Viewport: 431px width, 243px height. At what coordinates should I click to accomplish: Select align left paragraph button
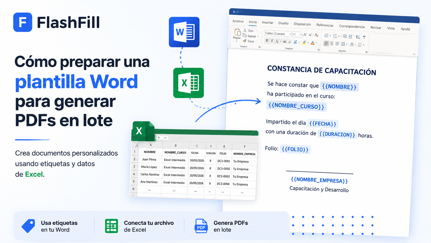[326, 43]
